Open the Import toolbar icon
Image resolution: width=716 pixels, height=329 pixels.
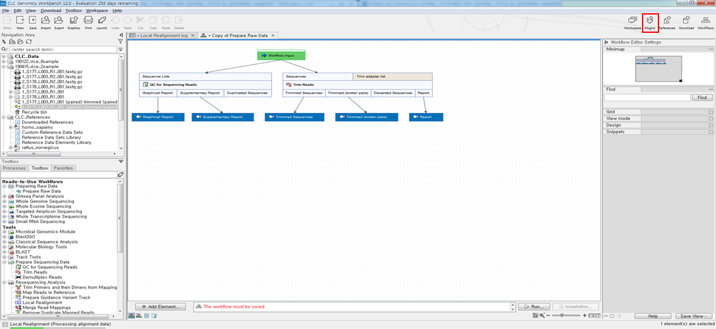46,20
